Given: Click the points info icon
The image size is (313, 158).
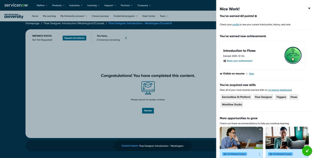Looking at the screenshot, I should pos(256,16).
